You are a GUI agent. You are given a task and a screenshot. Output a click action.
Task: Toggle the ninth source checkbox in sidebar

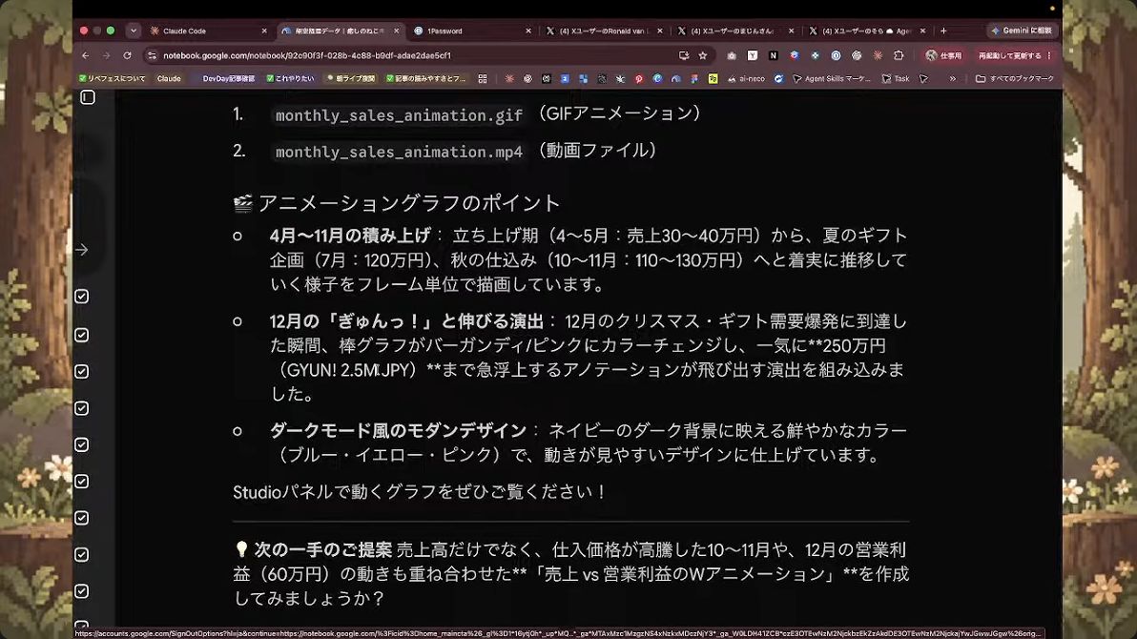[x=82, y=591]
